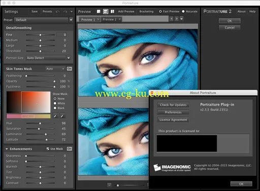The image size is (260, 191).
Task: Click the Fine smoothing slider
Action: point(40,35)
